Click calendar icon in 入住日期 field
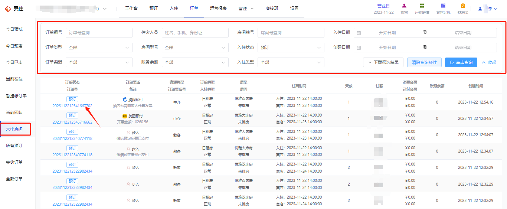 [359, 33]
